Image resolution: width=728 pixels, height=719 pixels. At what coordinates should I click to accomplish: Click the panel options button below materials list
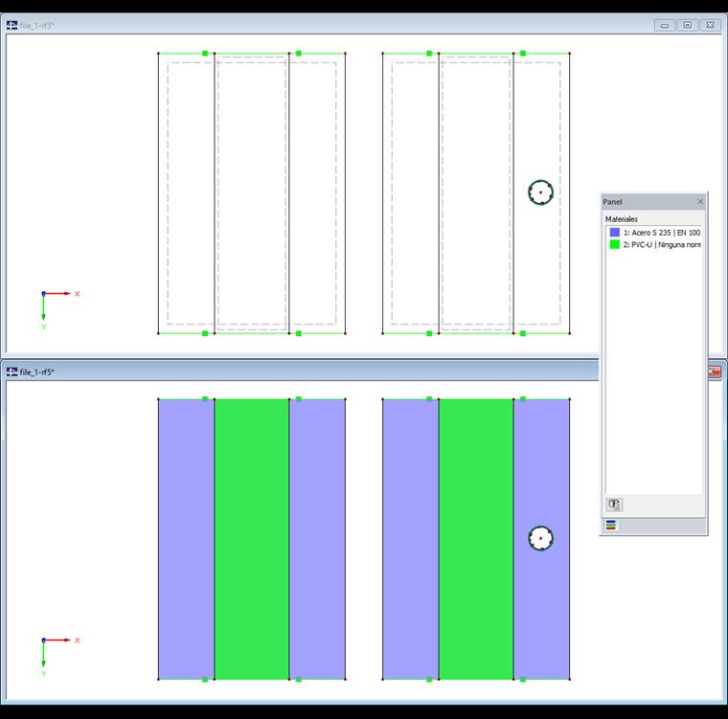614,505
